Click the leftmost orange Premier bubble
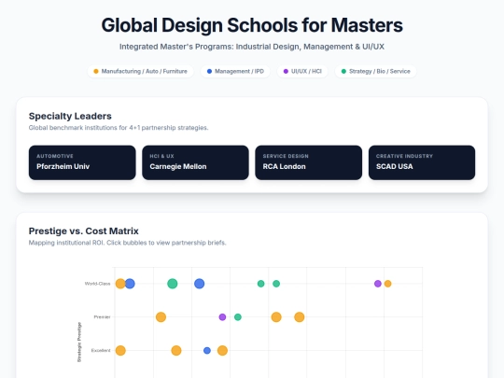Screen dimensions: 504x378 (x=161, y=317)
